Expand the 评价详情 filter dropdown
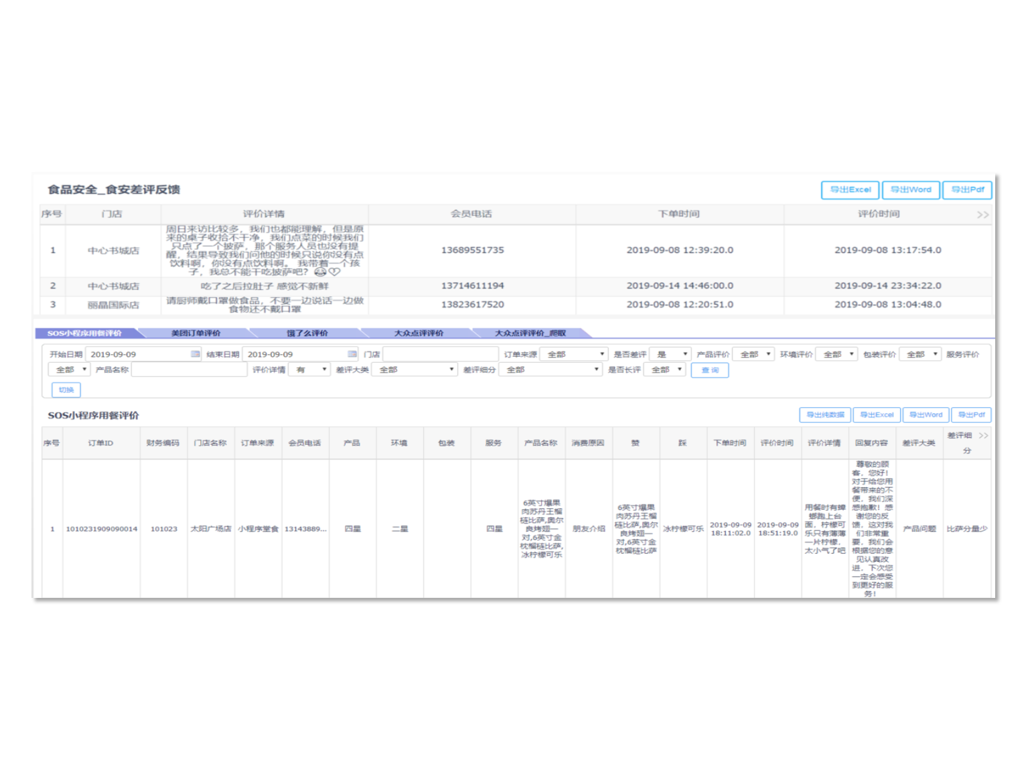Image resolution: width=1026 pixels, height=770 pixels. tap(309, 370)
